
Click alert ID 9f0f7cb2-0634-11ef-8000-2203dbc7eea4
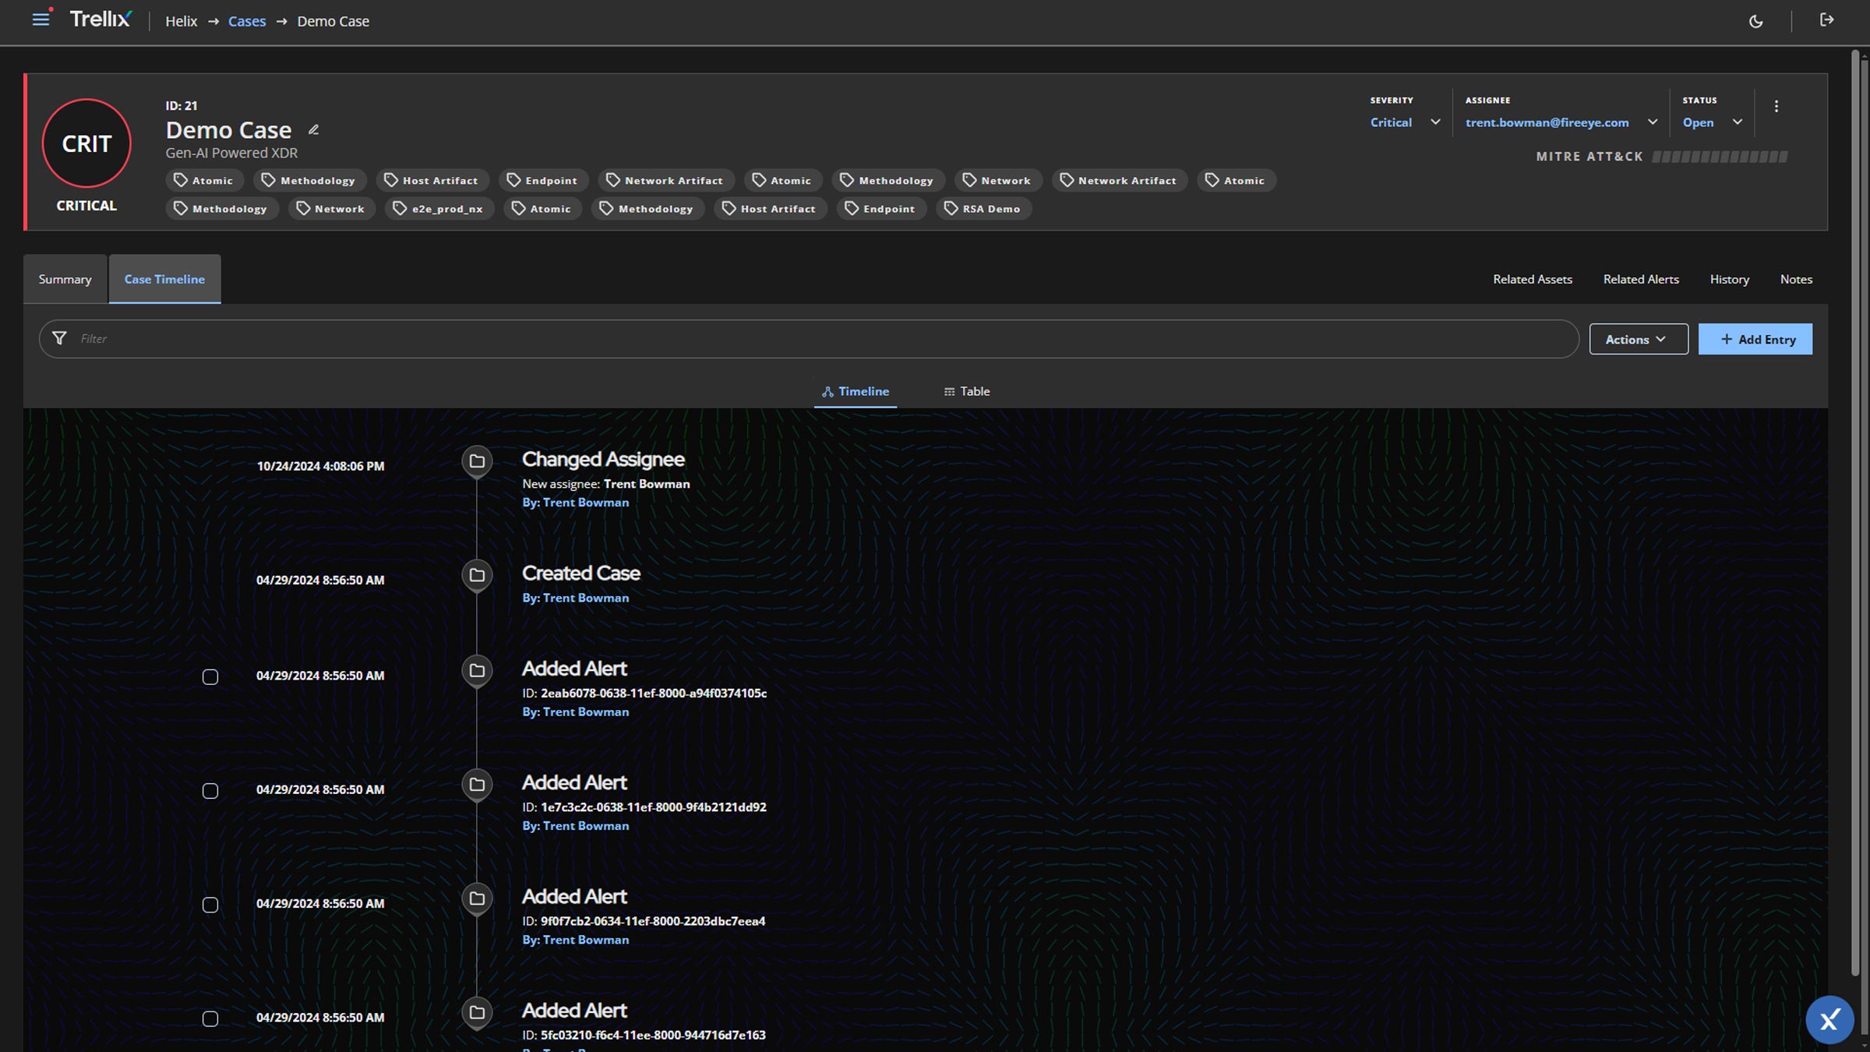(653, 921)
